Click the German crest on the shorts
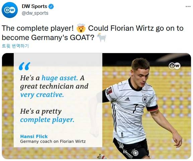The height and width of the screenshot is (161, 193). (x=136, y=153)
